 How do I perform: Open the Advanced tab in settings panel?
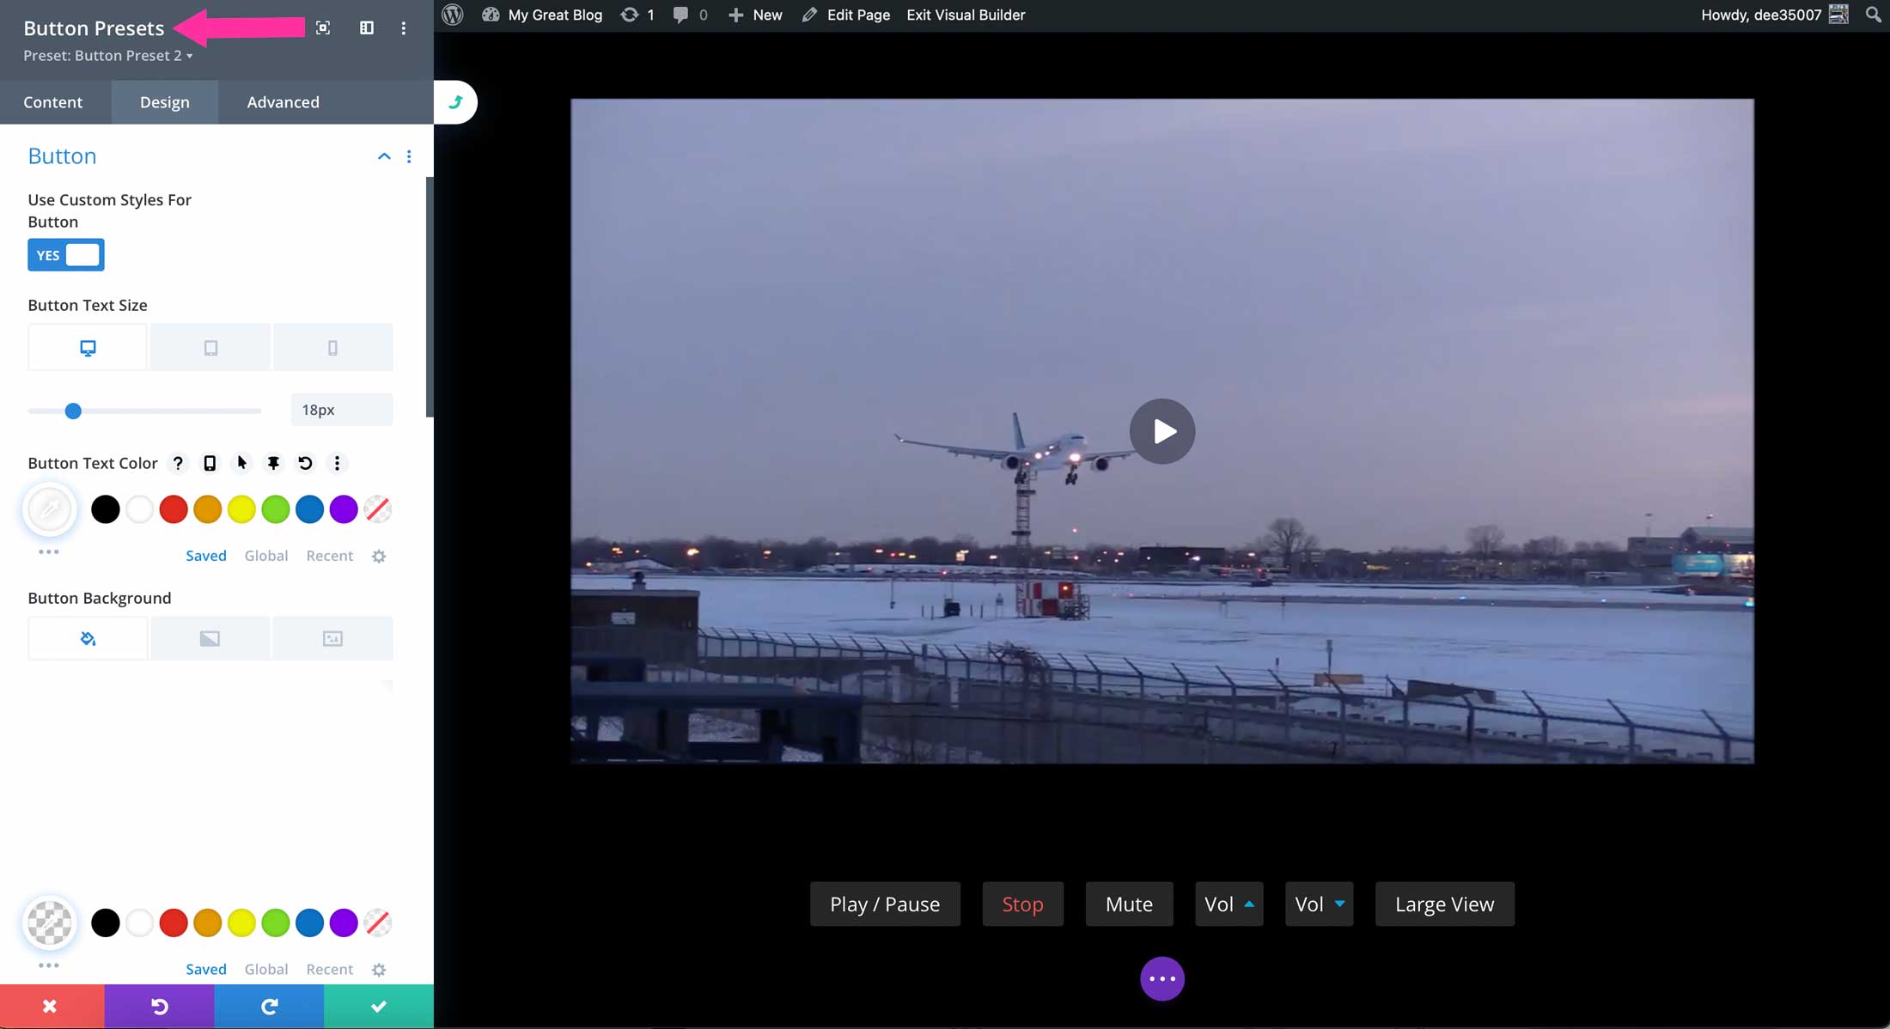click(283, 101)
